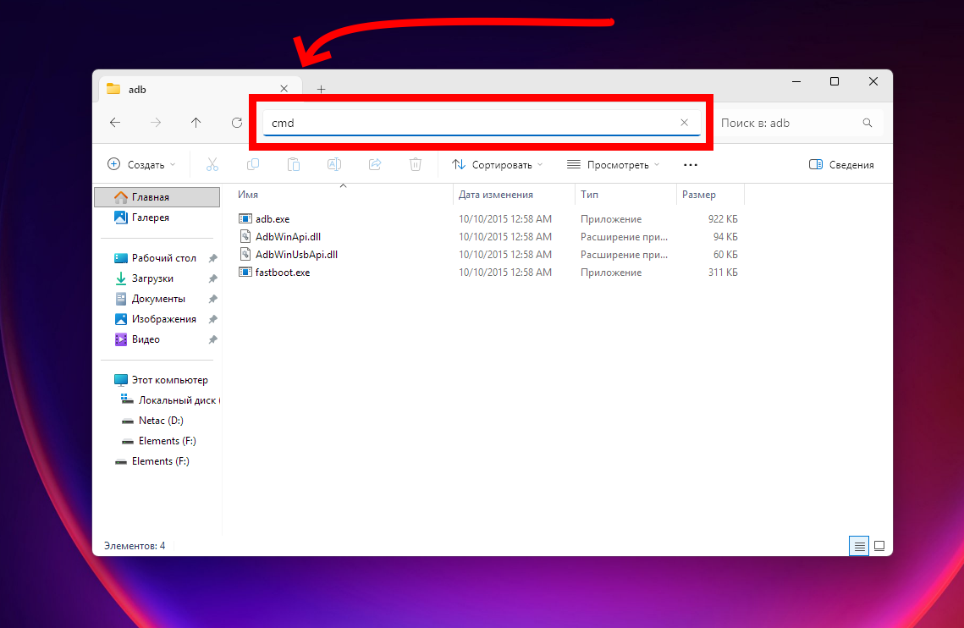
Task: Switch to details list view
Action: (x=859, y=546)
